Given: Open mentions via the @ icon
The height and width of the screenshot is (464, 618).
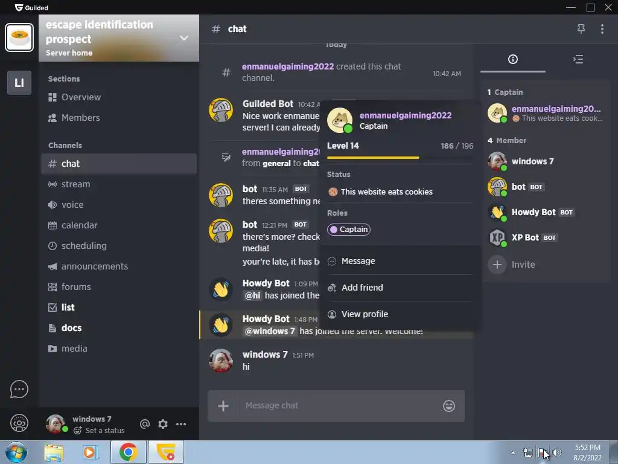Looking at the screenshot, I should pos(145,424).
